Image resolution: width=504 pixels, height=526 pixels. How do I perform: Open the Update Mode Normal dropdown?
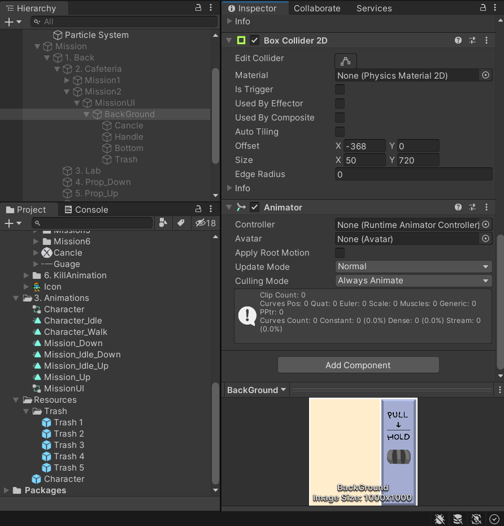[x=414, y=267]
